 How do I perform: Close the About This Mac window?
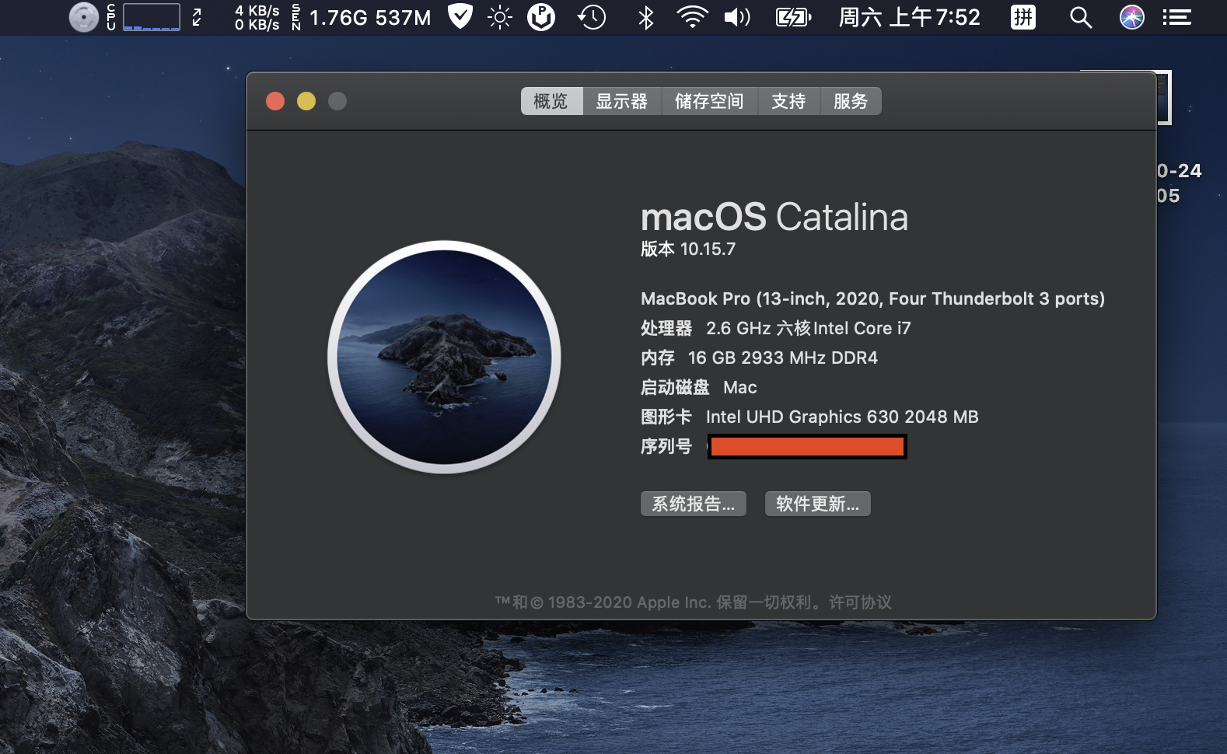point(275,101)
